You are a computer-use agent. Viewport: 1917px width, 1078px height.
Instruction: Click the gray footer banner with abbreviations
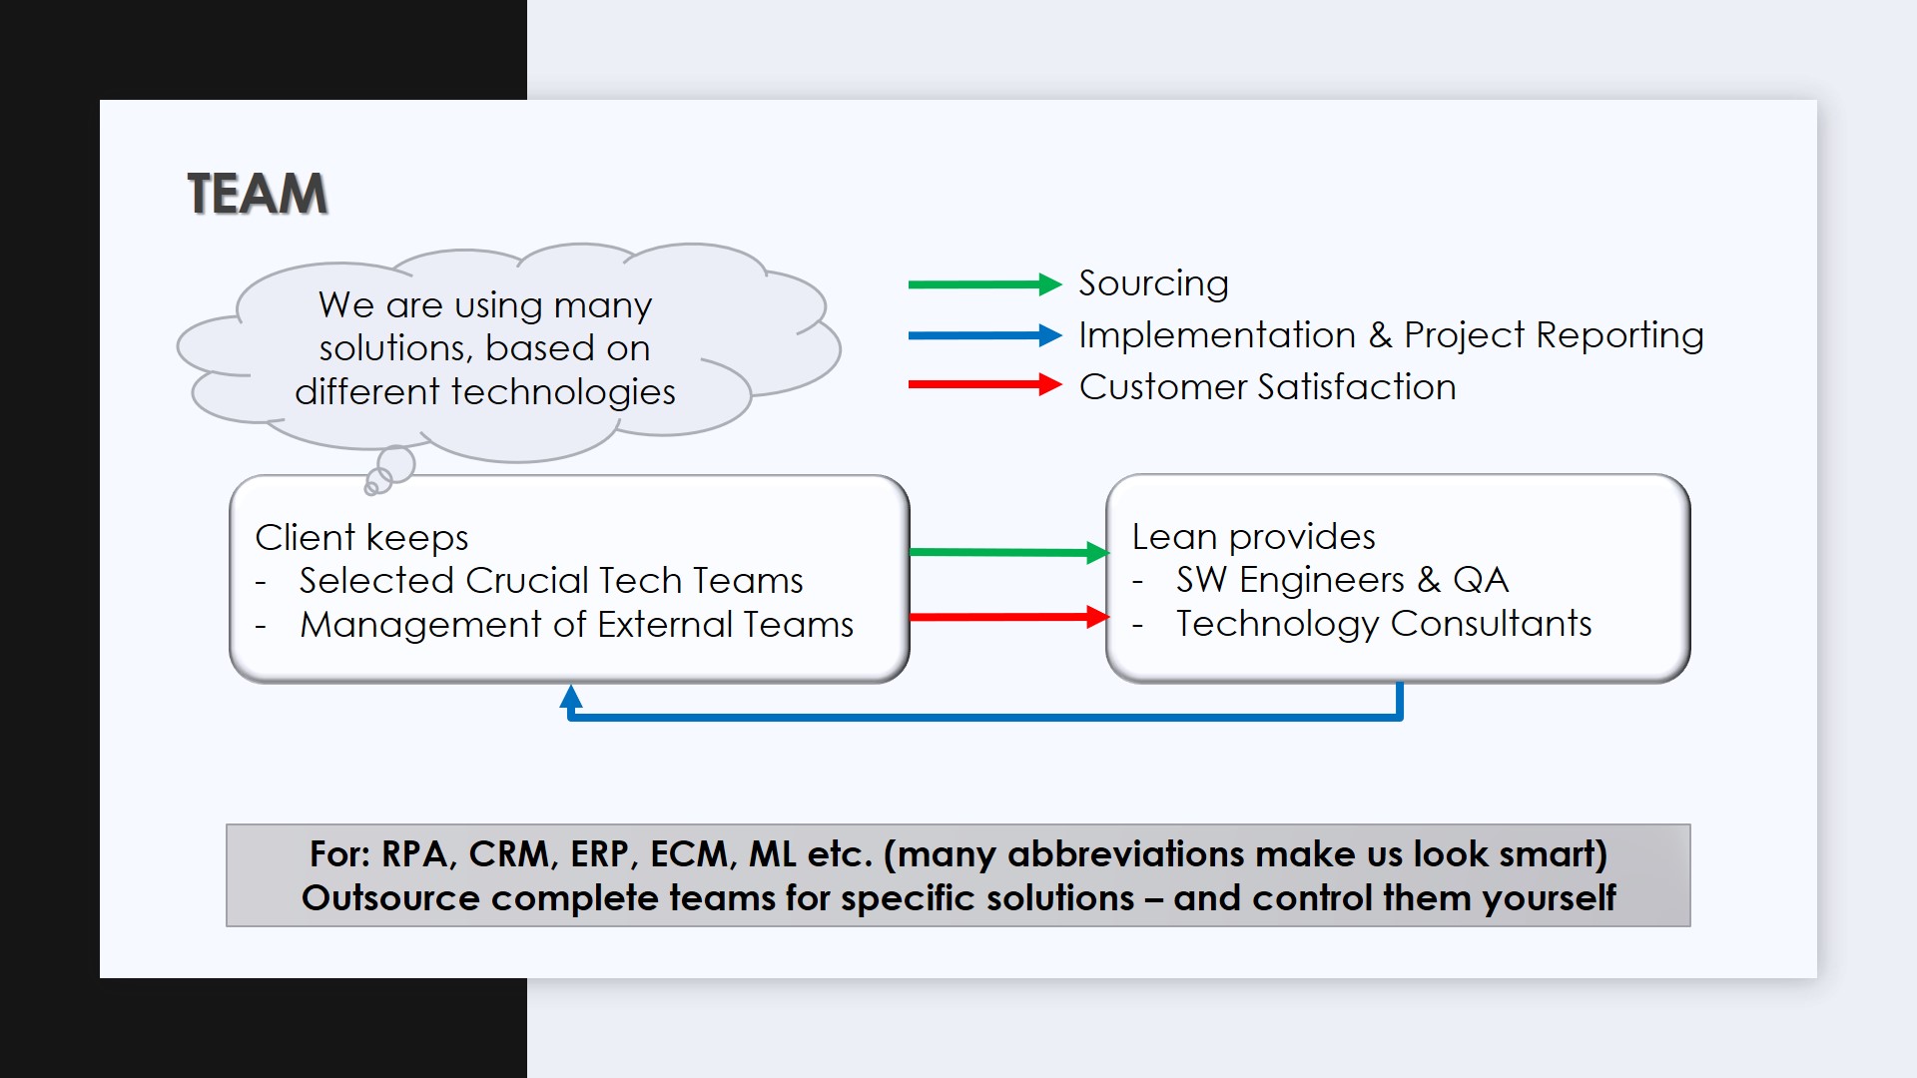(958, 875)
